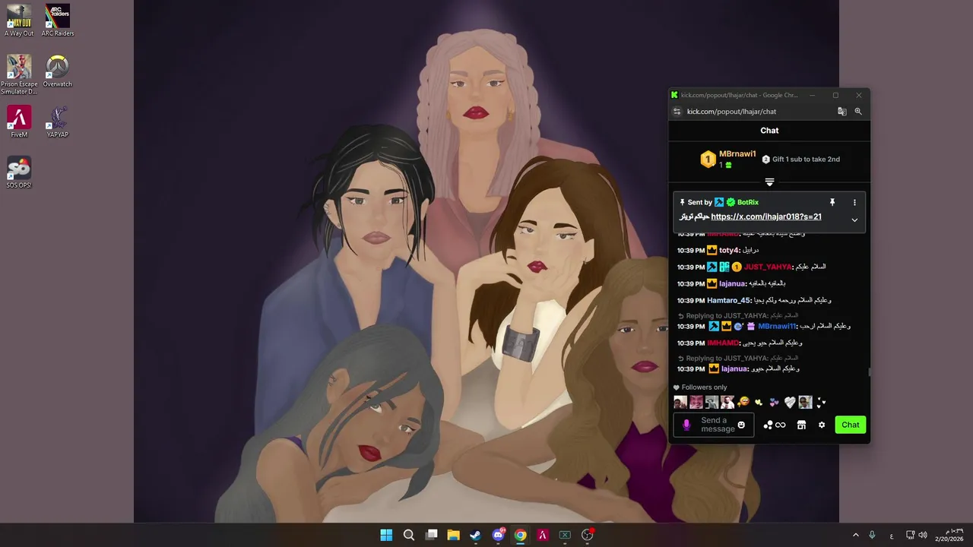Open the volume control in tray
This screenshot has width=973, height=547.
(x=923, y=535)
